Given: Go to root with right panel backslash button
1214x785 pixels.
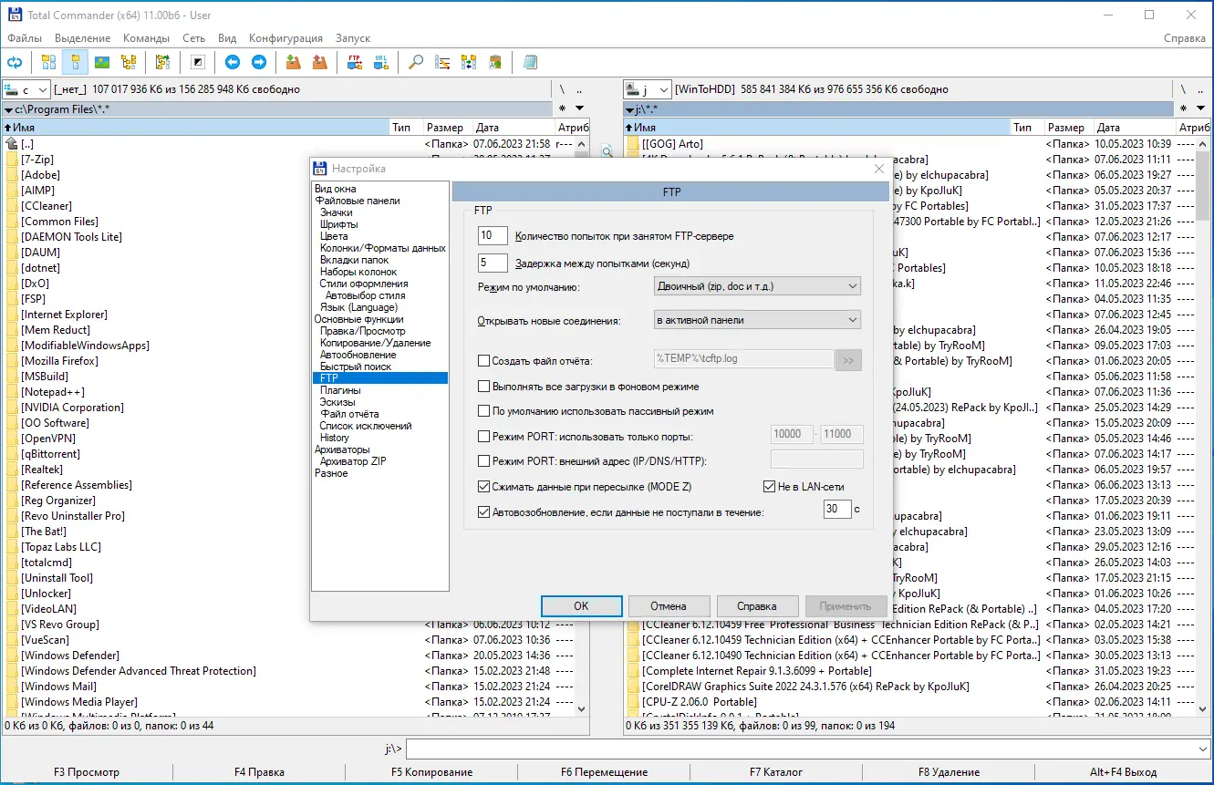Looking at the screenshot, I should coord(1183,89).
